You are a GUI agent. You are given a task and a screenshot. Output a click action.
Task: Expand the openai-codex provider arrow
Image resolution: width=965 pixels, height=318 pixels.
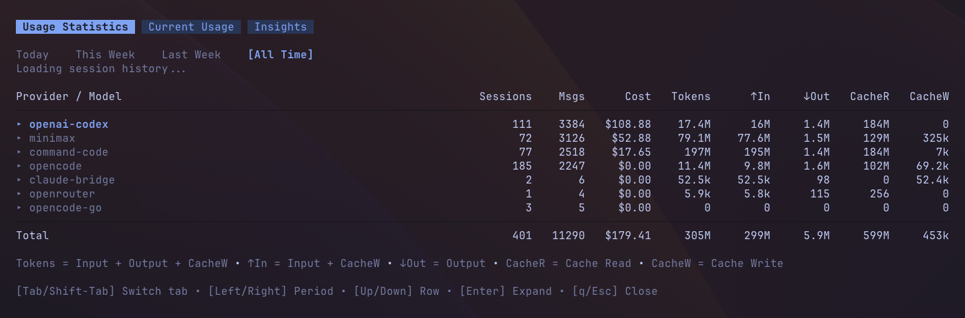19,125
